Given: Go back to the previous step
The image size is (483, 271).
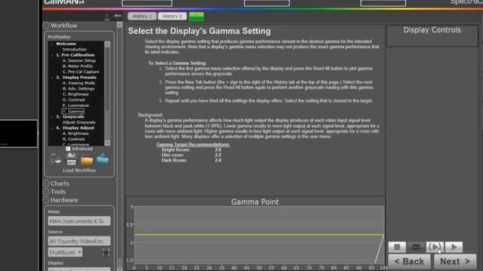Looking at the screenshot, I should 409,261.
